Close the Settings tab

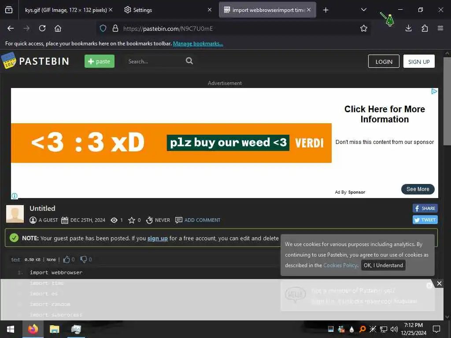[x=209, y=10]
